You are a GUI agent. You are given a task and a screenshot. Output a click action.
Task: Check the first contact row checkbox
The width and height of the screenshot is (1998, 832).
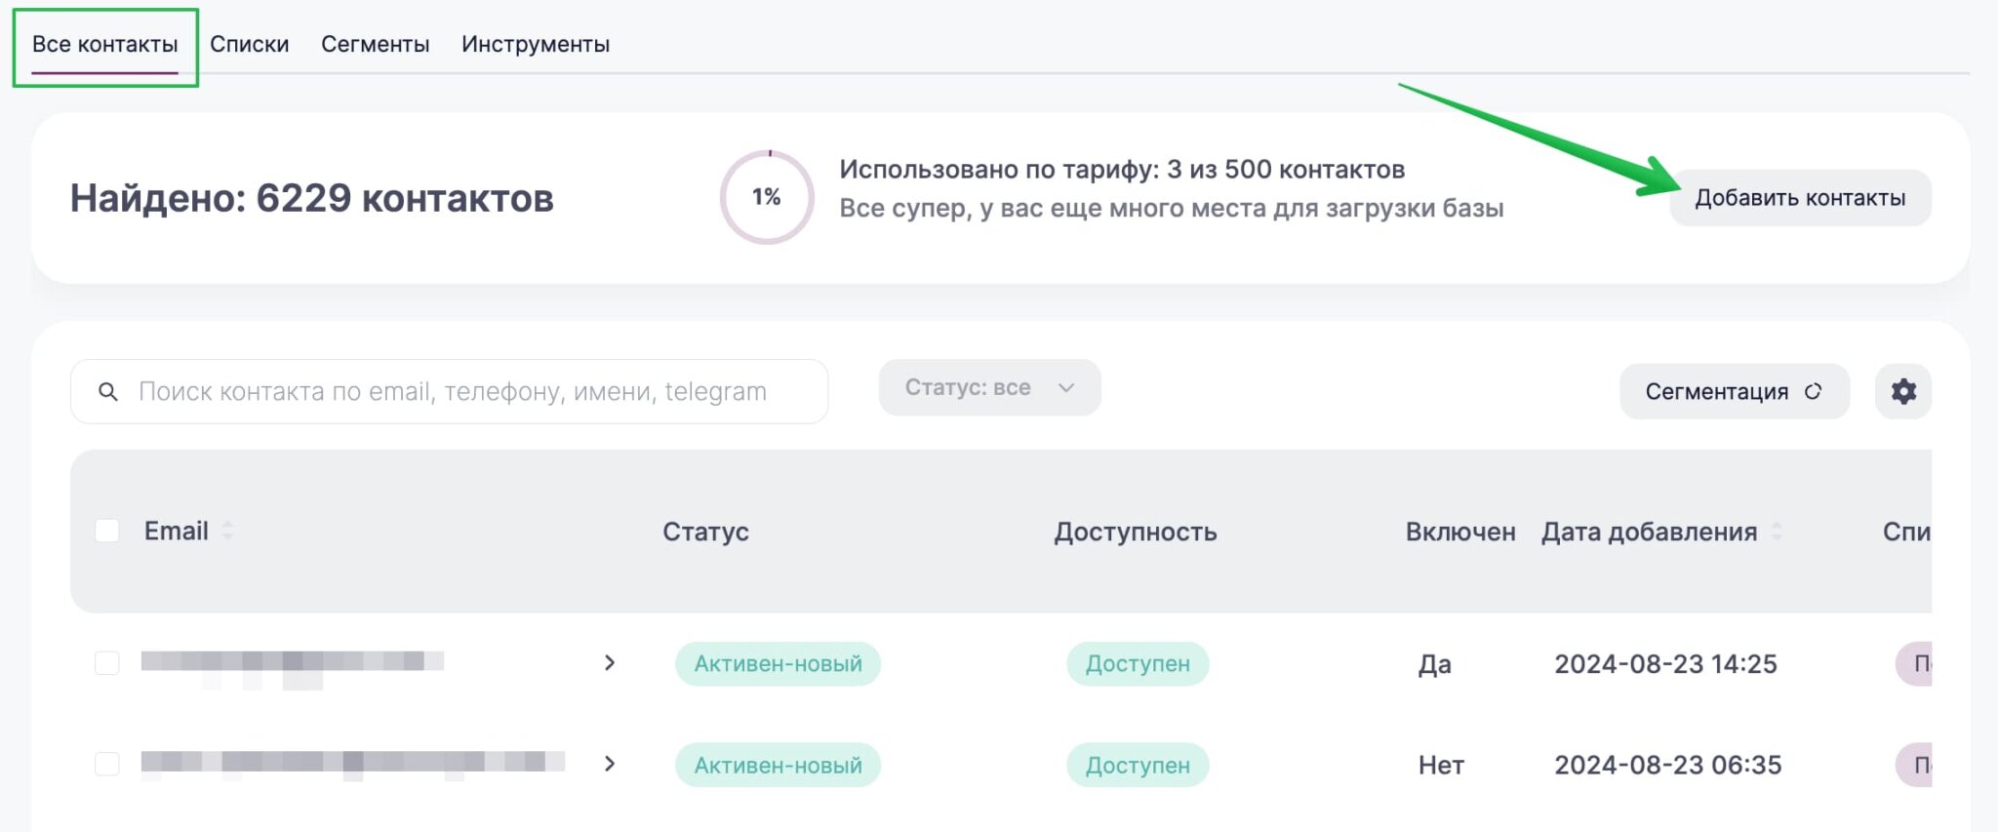point(107,663)
